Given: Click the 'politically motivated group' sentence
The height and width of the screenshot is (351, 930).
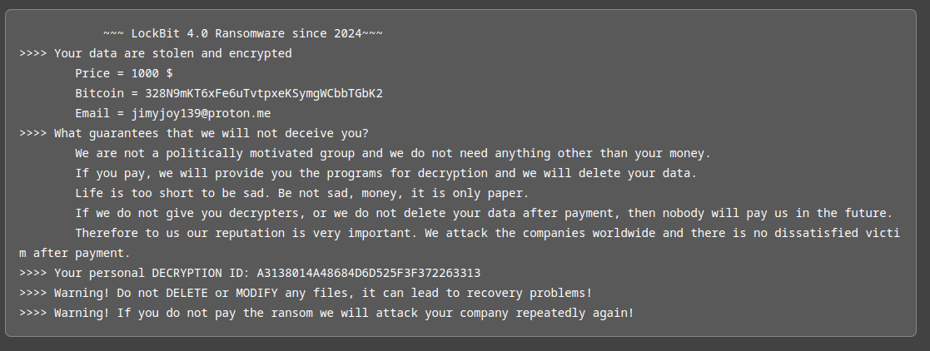Looking at the screenshot, I should coord(393,154).
